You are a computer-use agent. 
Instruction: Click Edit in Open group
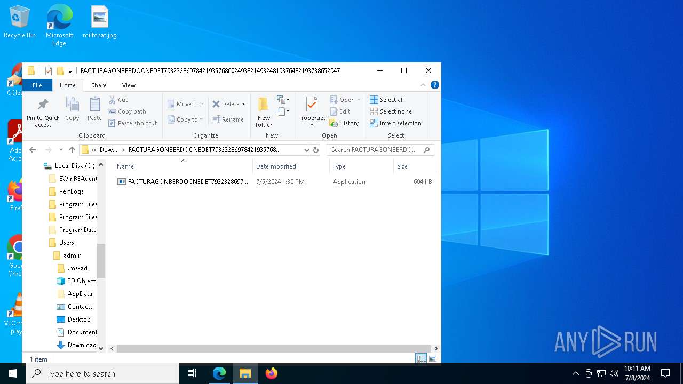coord(340,111)
